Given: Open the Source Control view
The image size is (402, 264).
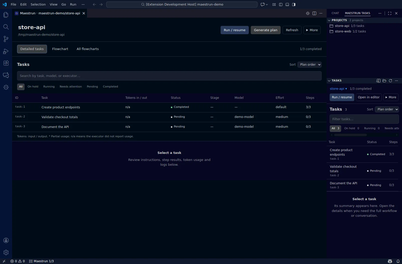Looking at the screenshot, I should [x=6, y=39].
